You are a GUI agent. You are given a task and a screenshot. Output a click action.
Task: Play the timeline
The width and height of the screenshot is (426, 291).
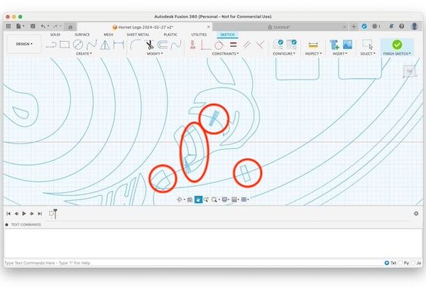(x=24, y=214)
